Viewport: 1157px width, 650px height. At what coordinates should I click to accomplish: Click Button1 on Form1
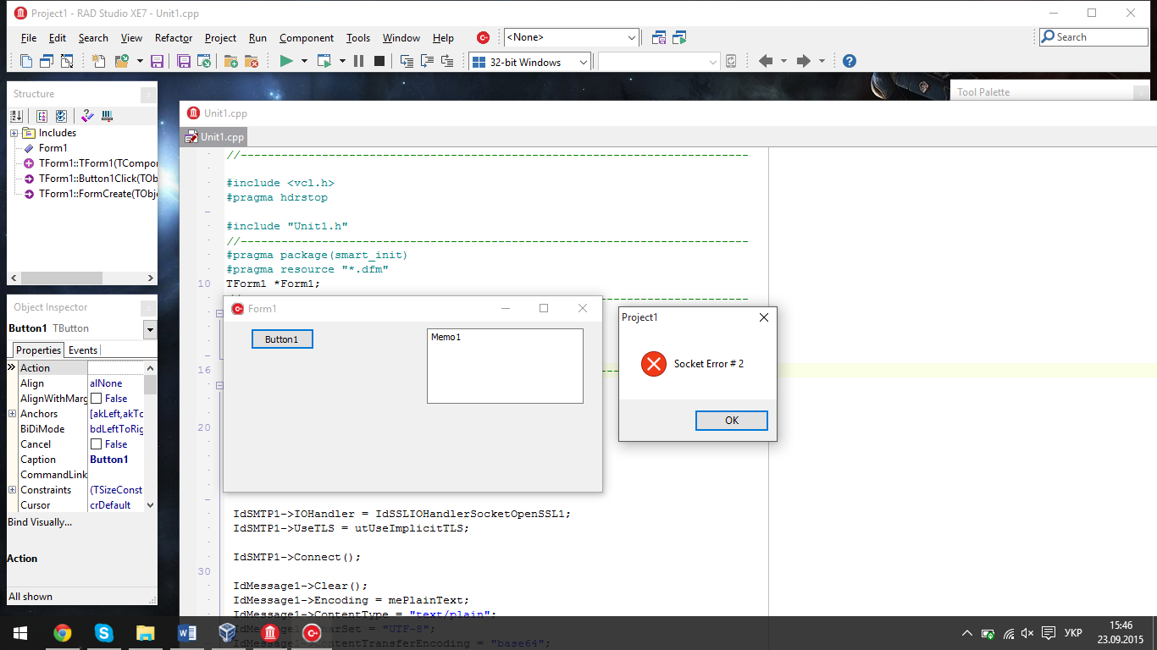click(282, 339)
